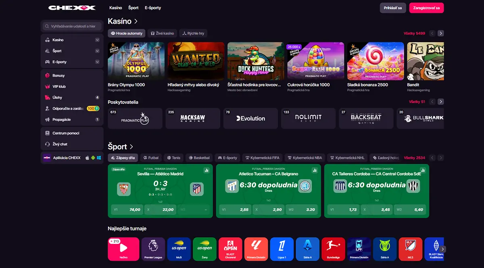
Task: Open BLAST Otvorené tournament icon
Action: (x=230, y=249)
